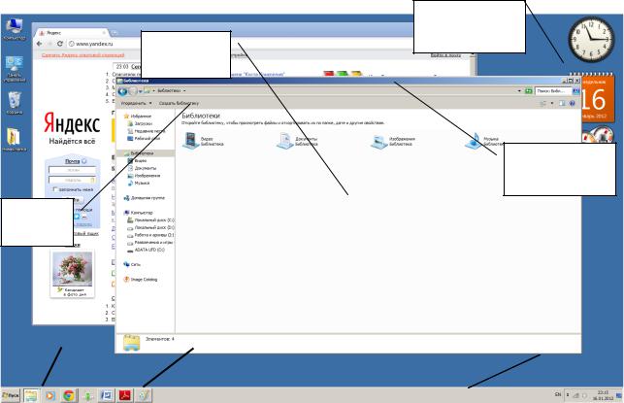Click the green refresh icon beside the Explorer address bar
Image resolution: width=624 pixels, height=403 pixels.
point(528,91)
